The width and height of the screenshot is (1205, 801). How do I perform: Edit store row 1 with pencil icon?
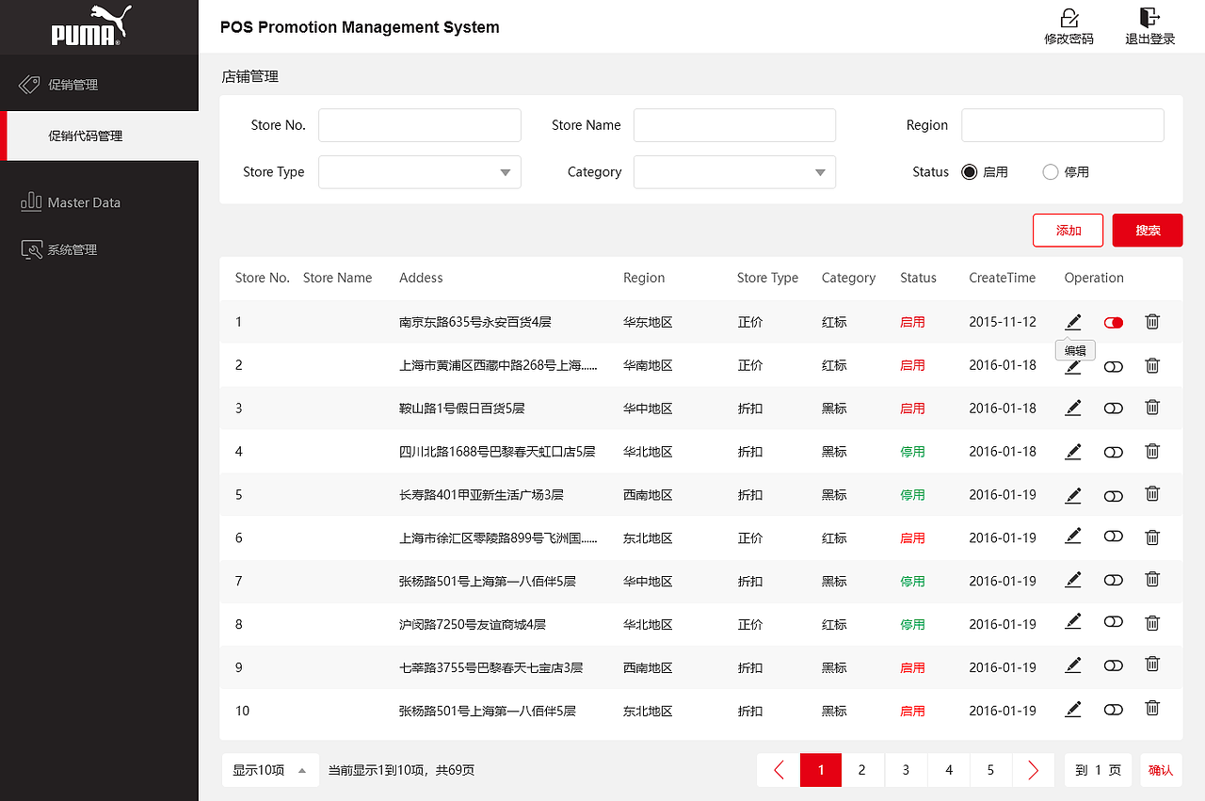pos(1073,322)
